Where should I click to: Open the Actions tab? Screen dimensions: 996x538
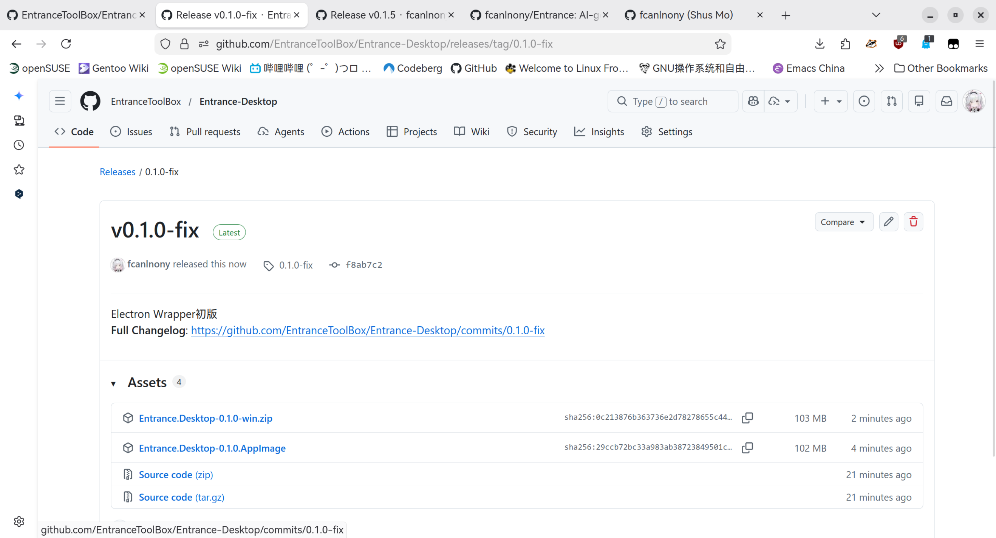coord(345,132)
